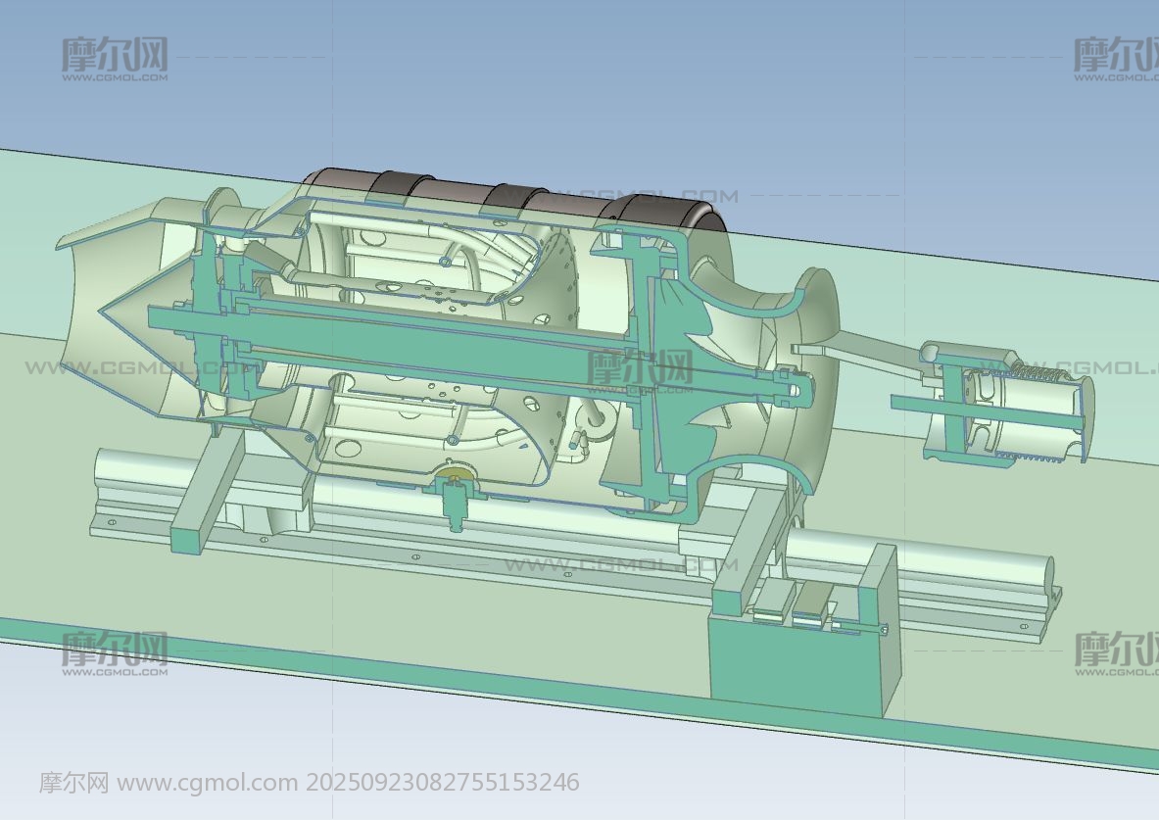Click the bottom-left 摩尔网 watermark logo above the footer
This screenshot has height=820, width=1159.
coord(115,652)
